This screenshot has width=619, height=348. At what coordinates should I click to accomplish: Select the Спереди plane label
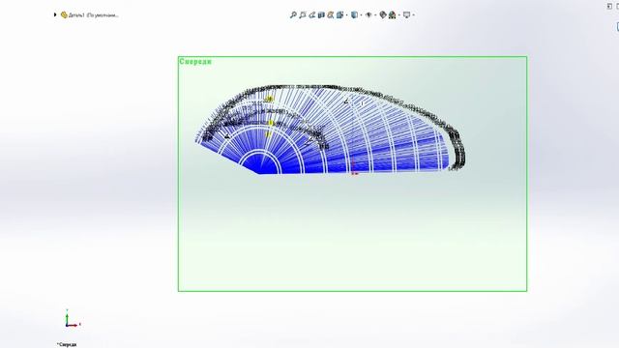coord(195,62)
